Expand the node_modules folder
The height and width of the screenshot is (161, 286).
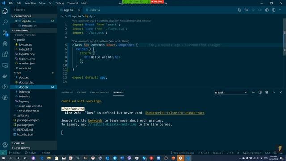pyautogui.click(x=26, y=35)
